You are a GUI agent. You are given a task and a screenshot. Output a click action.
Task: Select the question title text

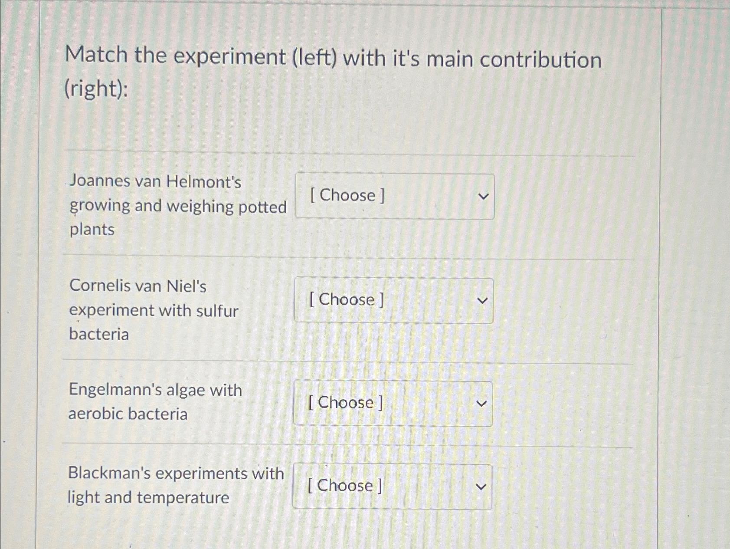click(334, 58)
